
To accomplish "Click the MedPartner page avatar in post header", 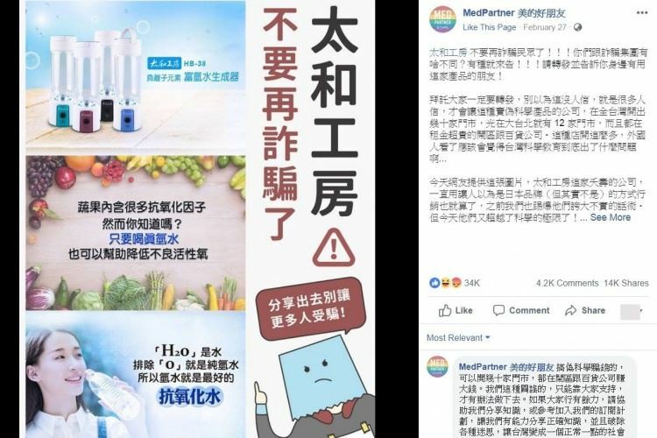I will [442, 19].
